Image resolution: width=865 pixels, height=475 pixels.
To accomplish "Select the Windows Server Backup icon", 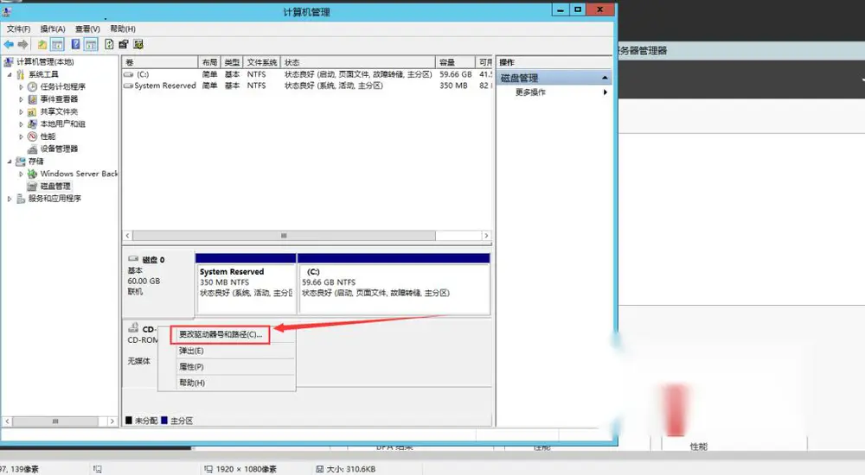I will point(33,174).
